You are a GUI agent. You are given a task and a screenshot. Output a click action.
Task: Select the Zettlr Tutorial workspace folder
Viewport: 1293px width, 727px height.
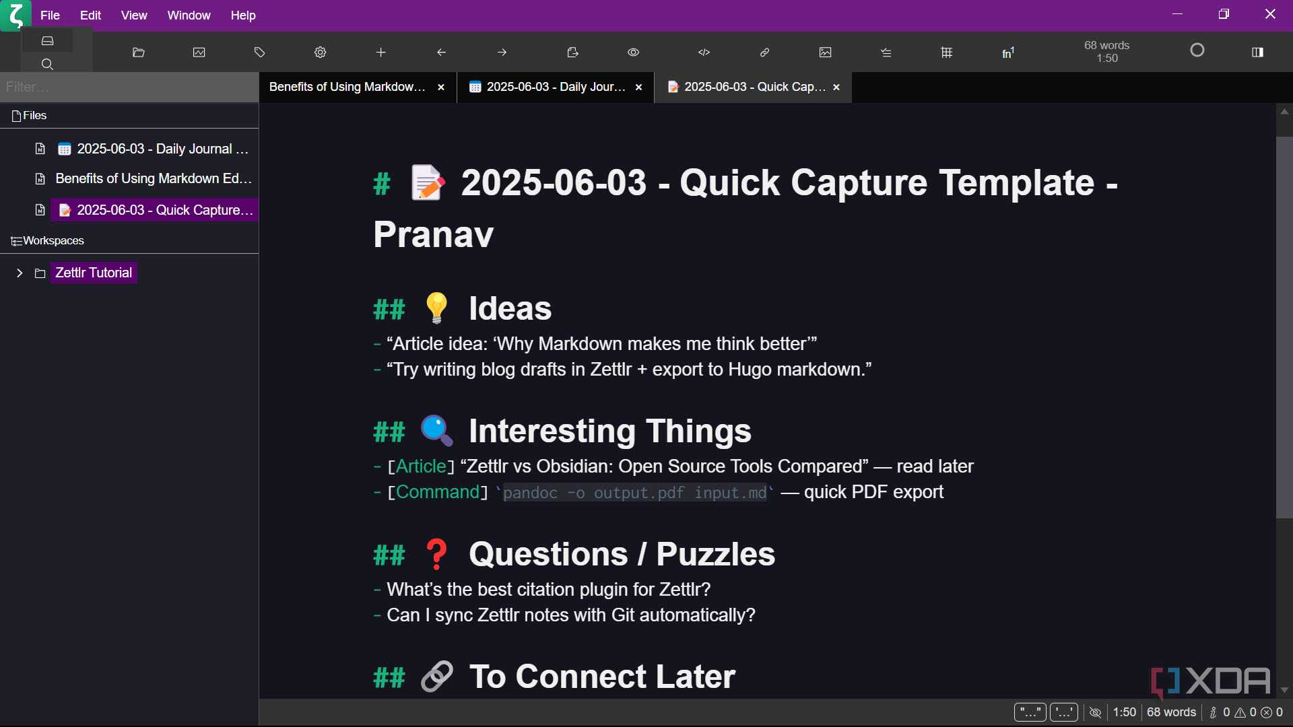[x=94, y=273]
